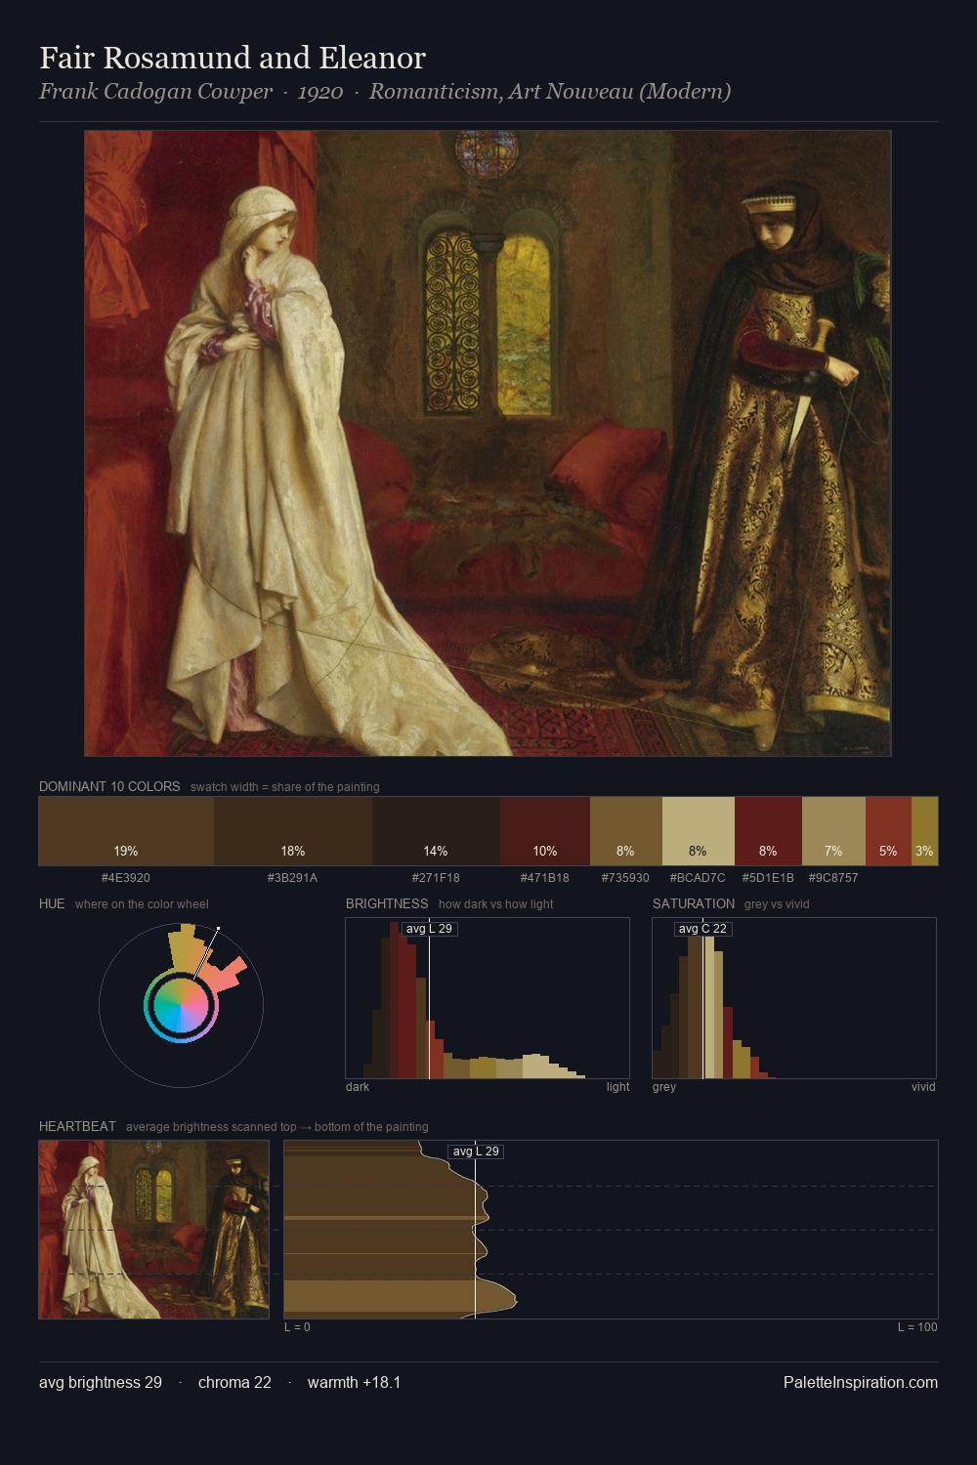
Task: Click the 'light' axis label
Action: (617, 1087)
